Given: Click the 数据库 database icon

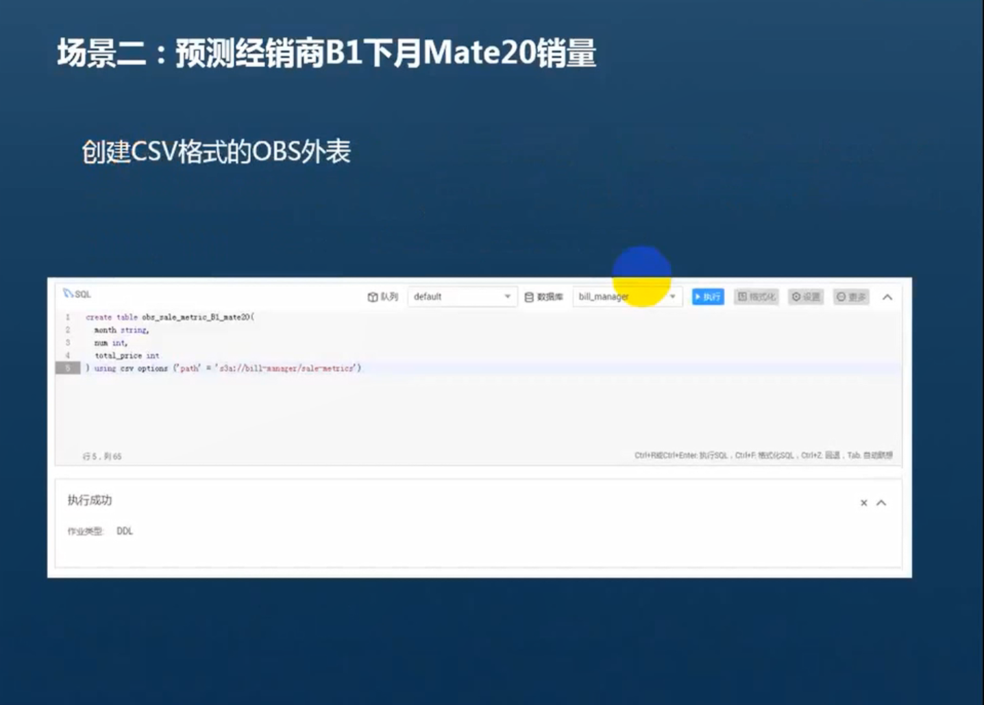Looking at the screenshot, I should pyautogui.click(x=529, y=297).
